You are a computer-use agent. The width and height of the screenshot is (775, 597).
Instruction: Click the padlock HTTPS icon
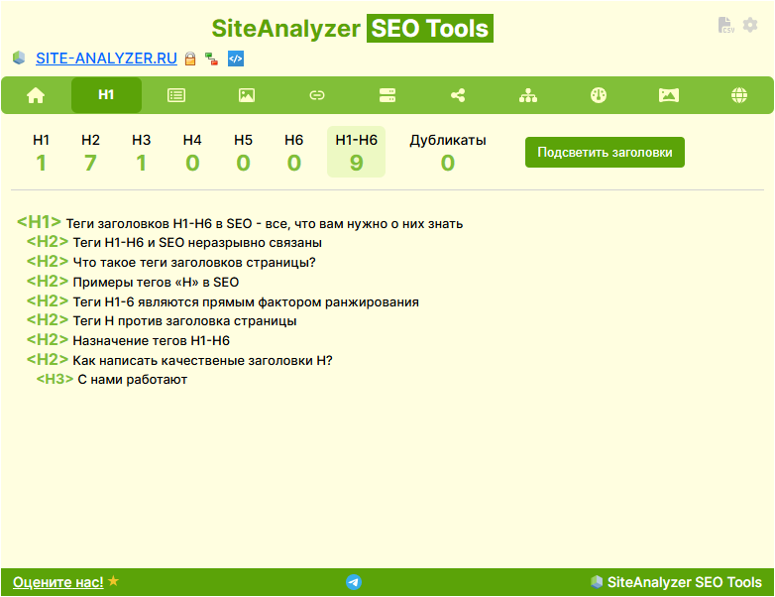(190, 59)
